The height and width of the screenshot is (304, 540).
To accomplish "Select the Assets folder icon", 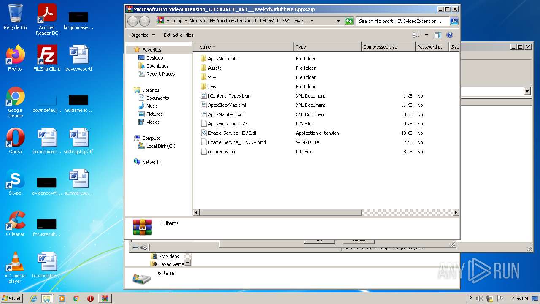I will click(203, 68).
